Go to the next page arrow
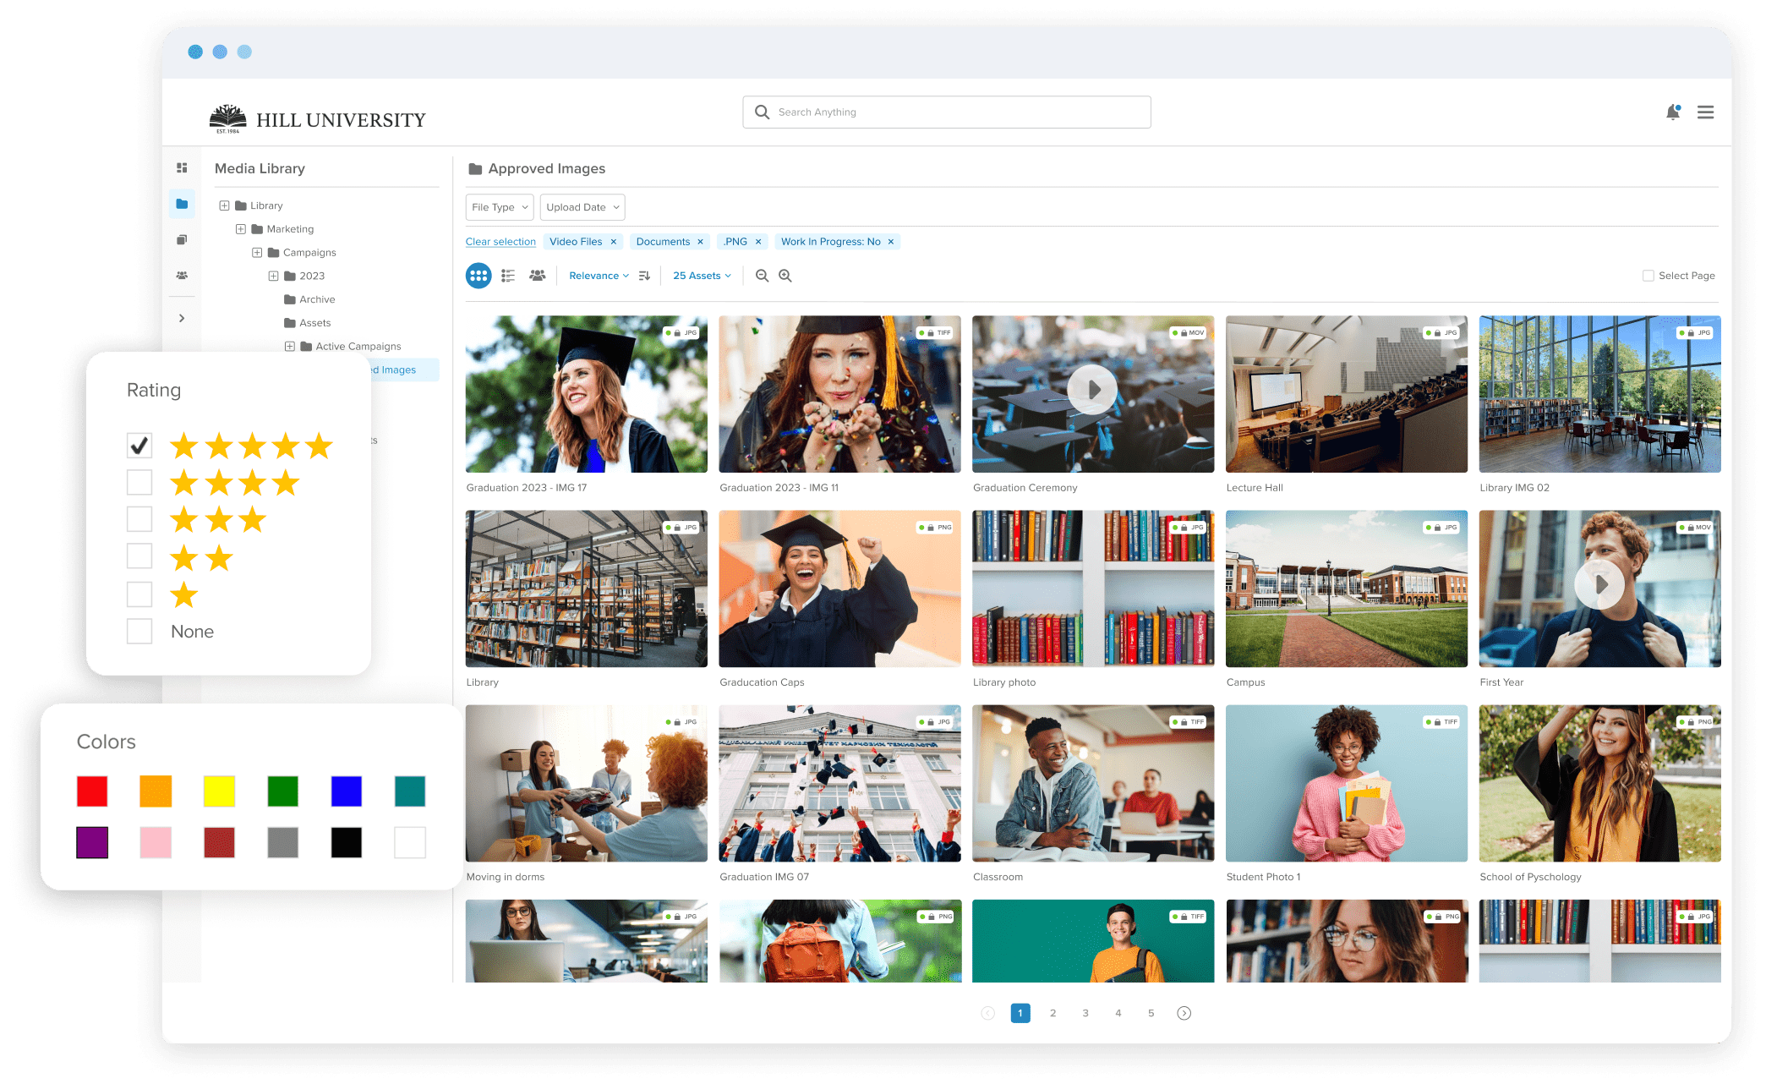This screenshot has width=1766, height=1084. (1184, 1013)
